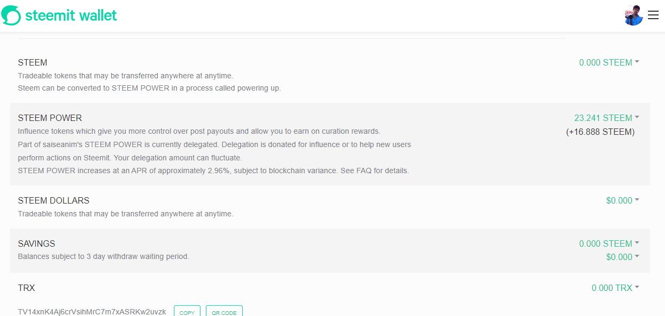
Task: Click the 'Your delegation amount can fluctuate' line
Action: point(130,158)
